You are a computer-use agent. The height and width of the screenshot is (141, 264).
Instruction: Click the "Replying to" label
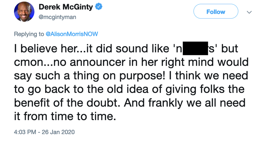[x=29, y=34]
